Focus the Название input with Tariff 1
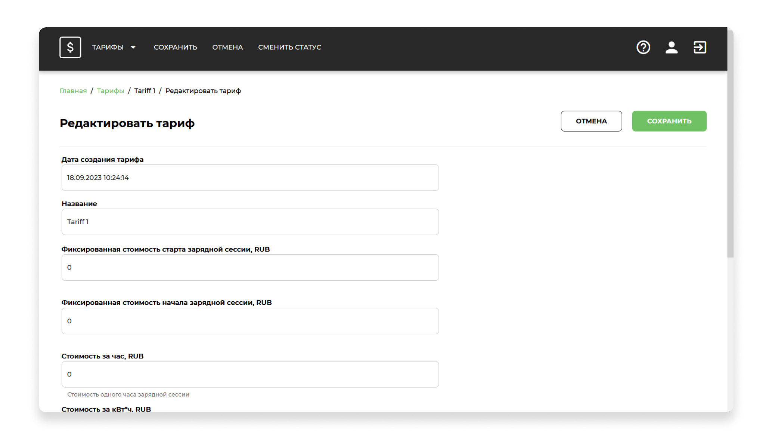Viewport: 772px width, 440px height. 250,222
